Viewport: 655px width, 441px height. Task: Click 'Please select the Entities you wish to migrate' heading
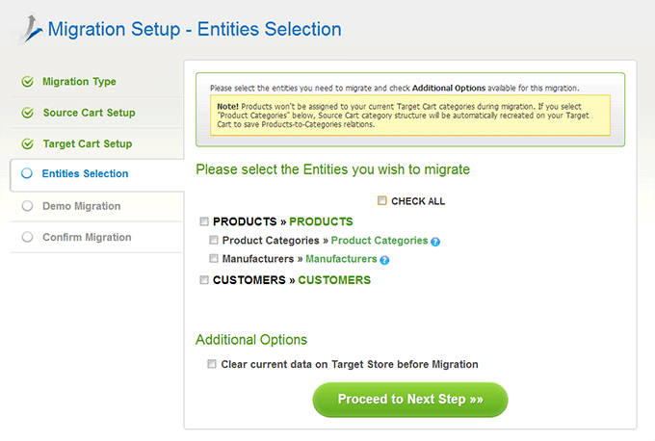coord(333,169)
